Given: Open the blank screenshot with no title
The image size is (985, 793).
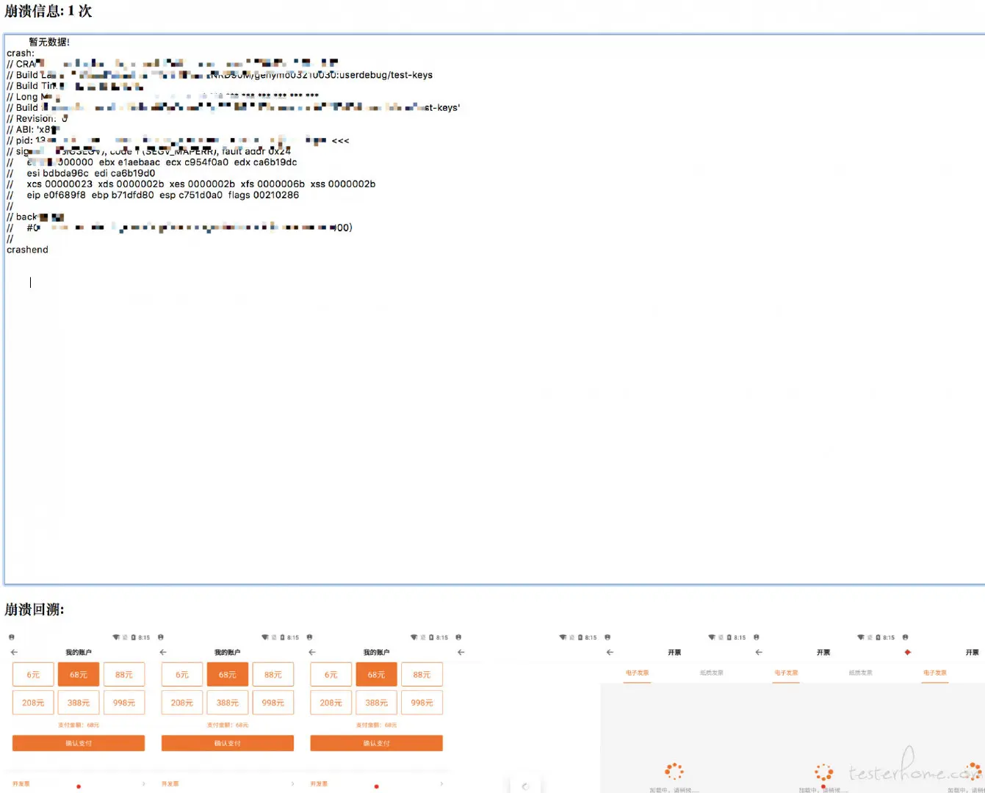Looking at the screenshot, I should 526,712.
